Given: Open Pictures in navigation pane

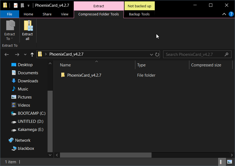Looking at the screenshot, I should tap(25, 97).
